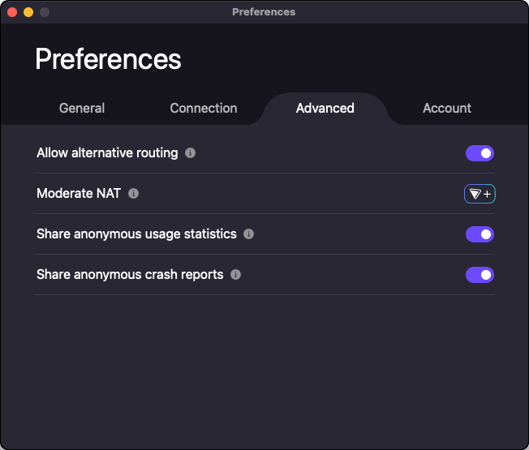Close the Preferences window with red button

pyautogui.click(x=12, y=12)
